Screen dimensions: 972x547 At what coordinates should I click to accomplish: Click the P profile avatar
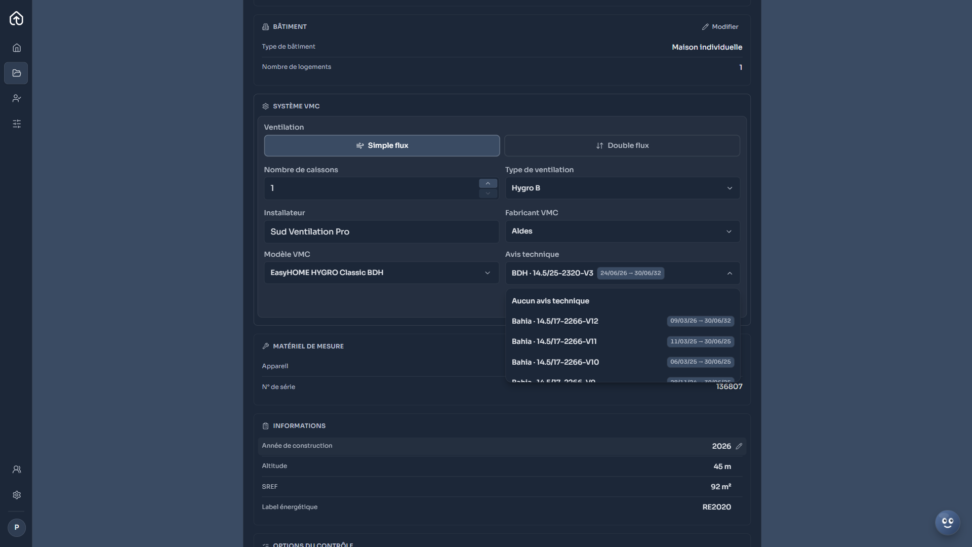(x=17, y=527)
